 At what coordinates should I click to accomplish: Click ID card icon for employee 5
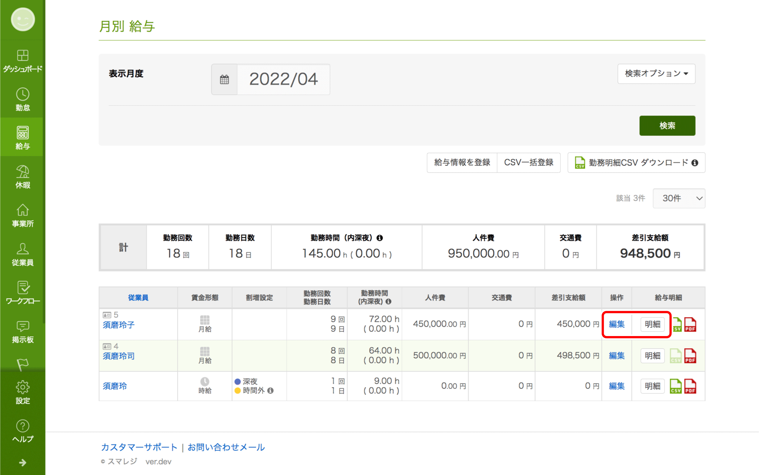pyautogui.click(x=107, y=315)
